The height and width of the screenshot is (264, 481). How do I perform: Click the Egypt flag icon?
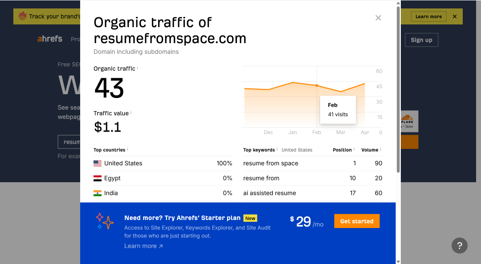(x=98, y=178)
